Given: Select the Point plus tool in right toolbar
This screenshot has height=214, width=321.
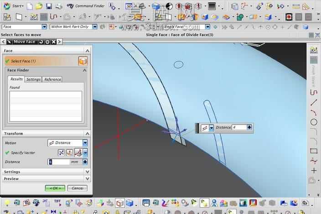Looking at the screenshot, I should [314, 171].
